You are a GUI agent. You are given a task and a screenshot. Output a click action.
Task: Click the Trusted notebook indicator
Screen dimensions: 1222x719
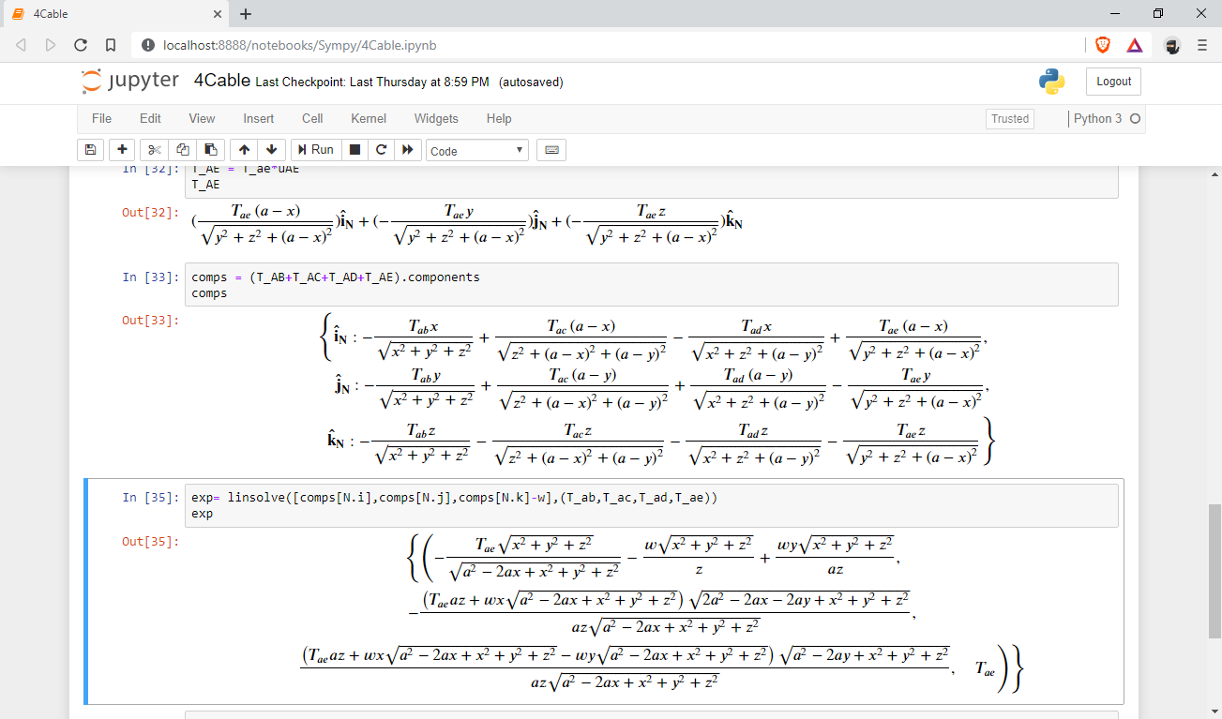(x=1010, y=119)
